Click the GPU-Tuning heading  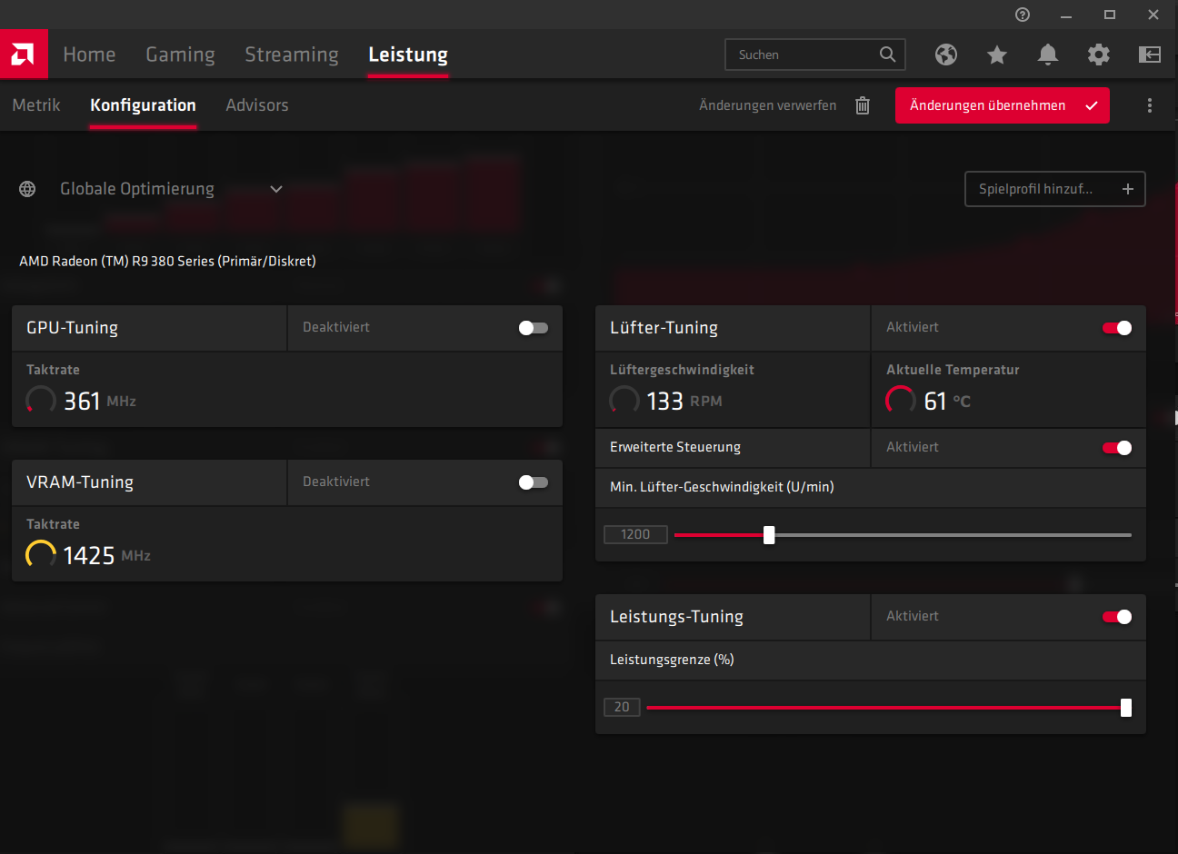coord(72,328)
